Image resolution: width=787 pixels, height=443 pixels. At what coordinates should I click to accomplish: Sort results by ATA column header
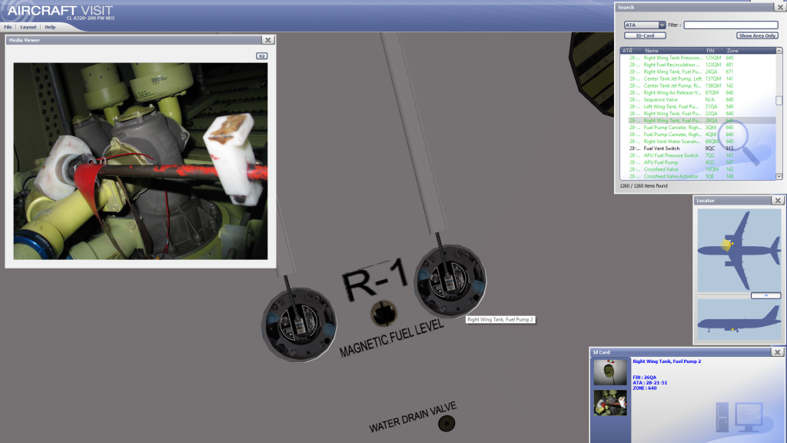(632, 51)
